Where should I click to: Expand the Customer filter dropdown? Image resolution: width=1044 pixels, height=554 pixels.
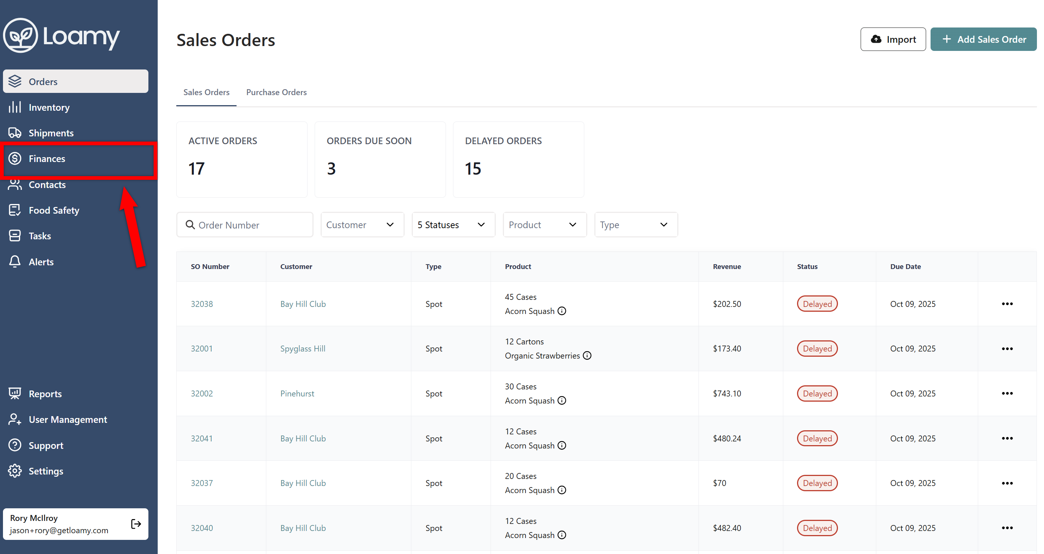pos(362,225)
